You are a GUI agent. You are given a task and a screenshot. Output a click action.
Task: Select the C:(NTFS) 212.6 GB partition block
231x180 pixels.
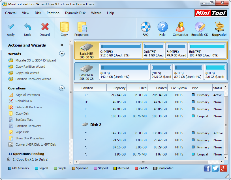(x=121, y=51)
